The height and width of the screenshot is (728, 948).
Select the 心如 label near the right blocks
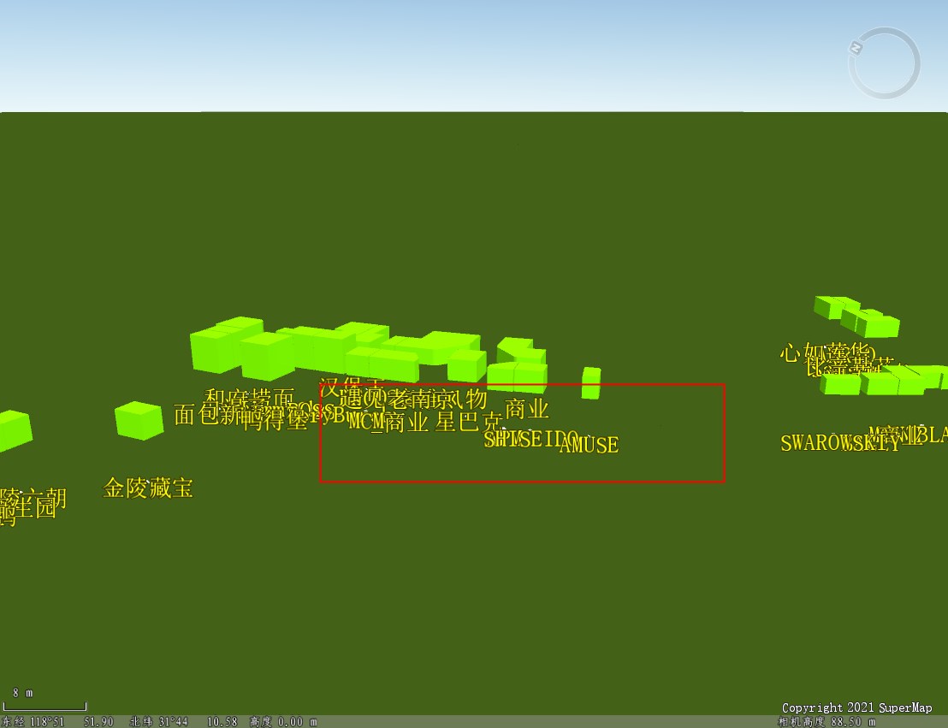click(802, 352)
